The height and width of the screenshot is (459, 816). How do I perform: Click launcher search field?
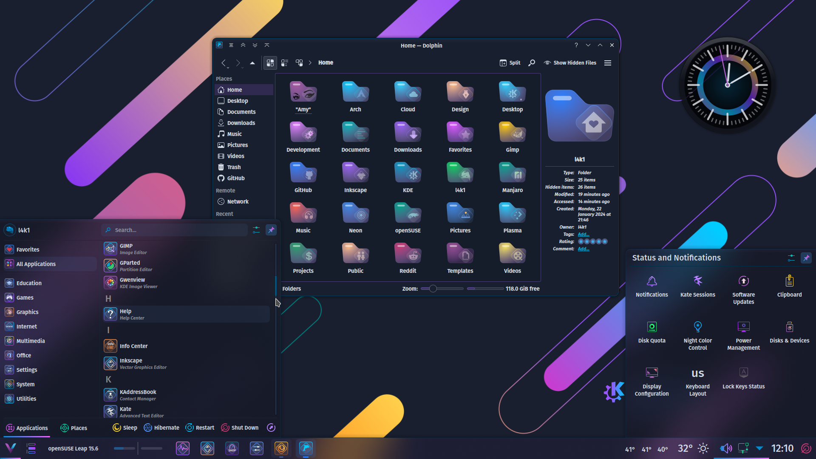click(175, 230)
